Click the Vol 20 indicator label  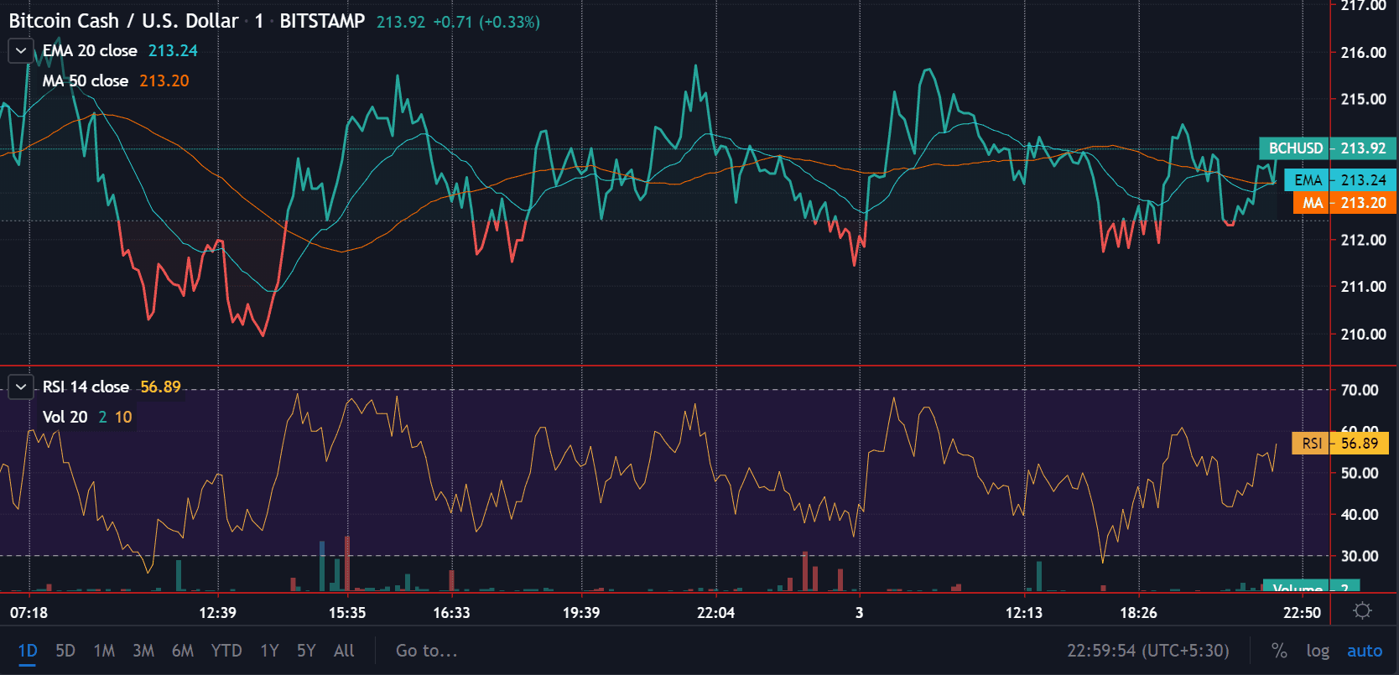click(x=65, y=418)
